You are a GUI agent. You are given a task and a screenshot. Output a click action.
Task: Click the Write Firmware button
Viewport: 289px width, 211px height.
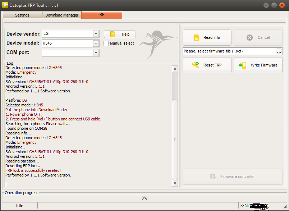click(x=258, y=65)
